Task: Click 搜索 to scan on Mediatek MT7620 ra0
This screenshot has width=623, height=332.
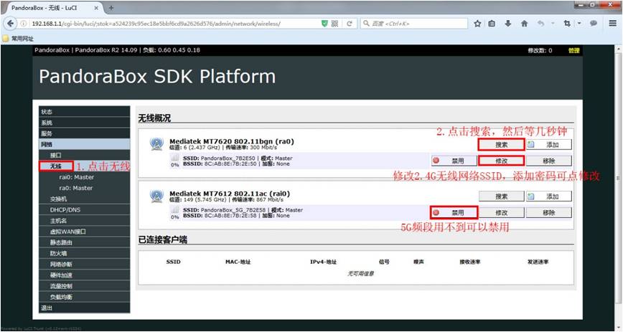Action: 502,145
